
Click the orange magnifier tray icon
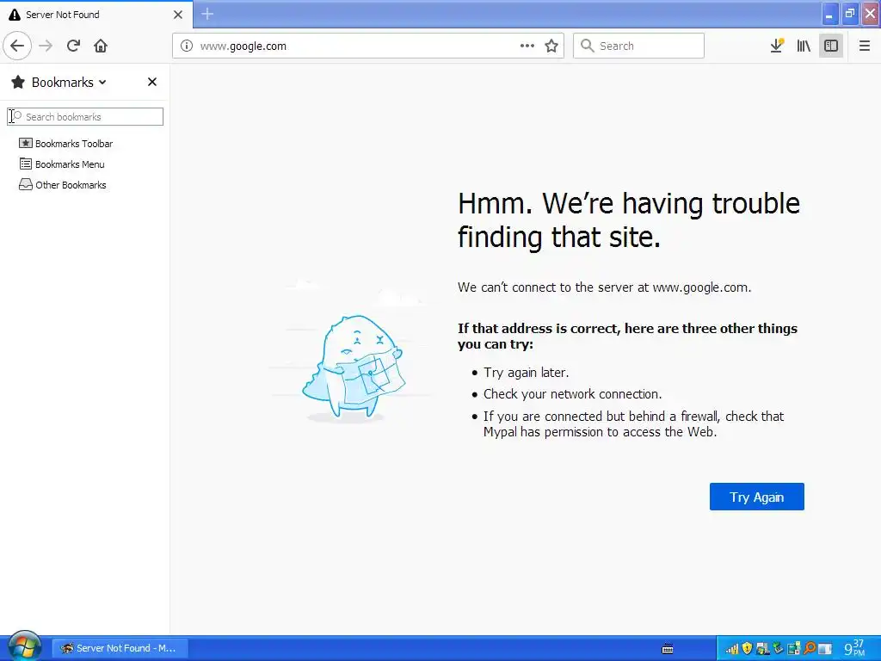coord(809,649)
